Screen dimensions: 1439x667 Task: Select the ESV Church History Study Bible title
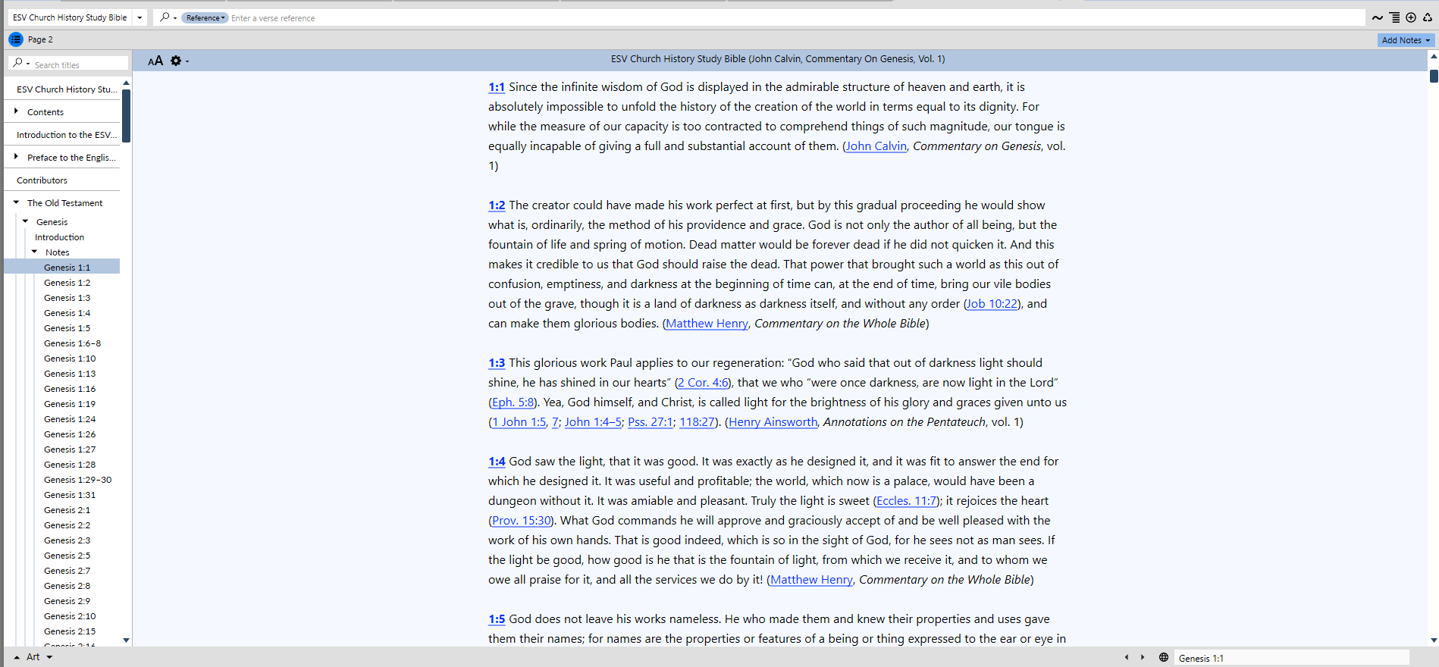click(67, 89)
